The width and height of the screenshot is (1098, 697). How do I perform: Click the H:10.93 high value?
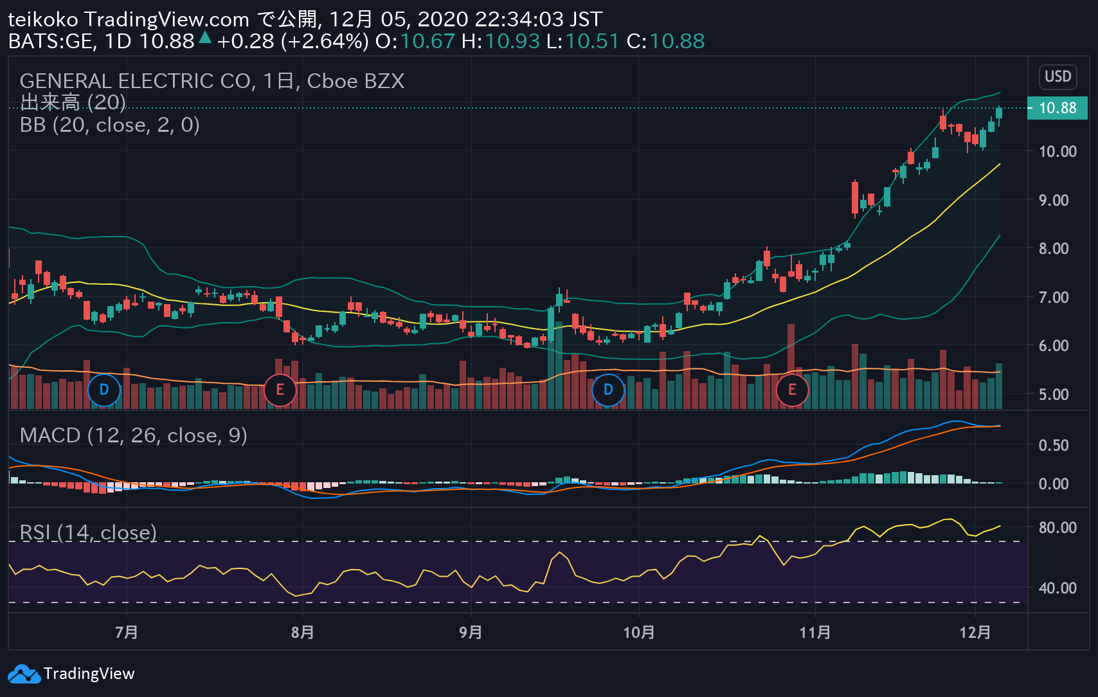point(501,41)
